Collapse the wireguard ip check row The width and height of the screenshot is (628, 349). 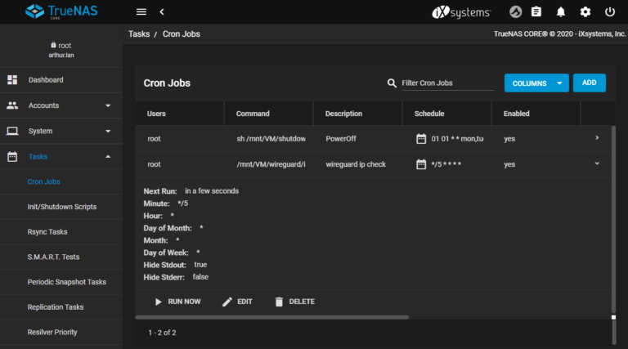coord(597,163)
